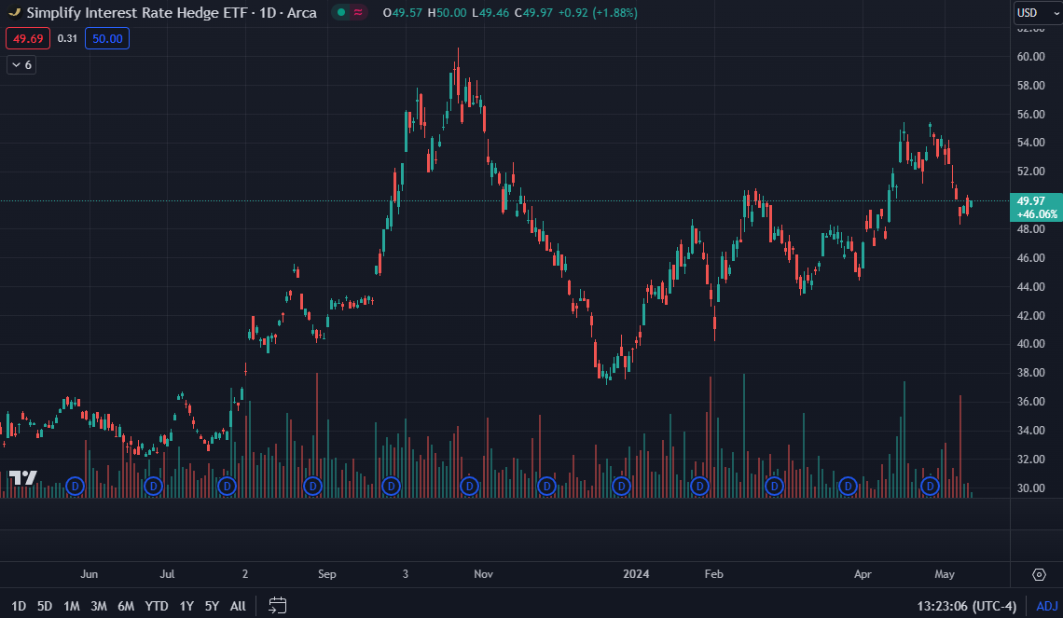Click the Simplify Interest Rate Hedge ETF title

coord(137,13)
